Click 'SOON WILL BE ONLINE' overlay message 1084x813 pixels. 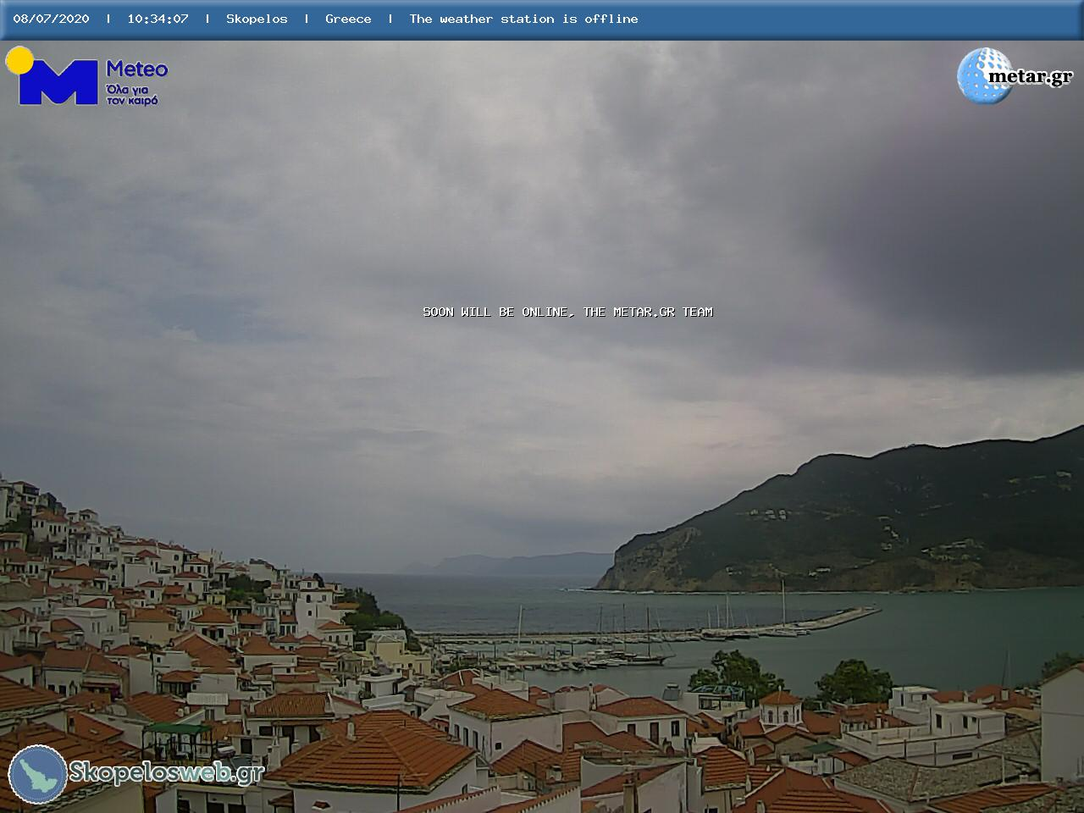point(567,312)
